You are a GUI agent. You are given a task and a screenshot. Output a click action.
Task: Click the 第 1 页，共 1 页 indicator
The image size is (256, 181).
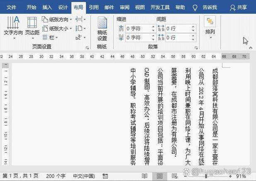21,176
